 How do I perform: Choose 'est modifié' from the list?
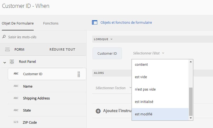pyautogui.click(x=144, y=114)
